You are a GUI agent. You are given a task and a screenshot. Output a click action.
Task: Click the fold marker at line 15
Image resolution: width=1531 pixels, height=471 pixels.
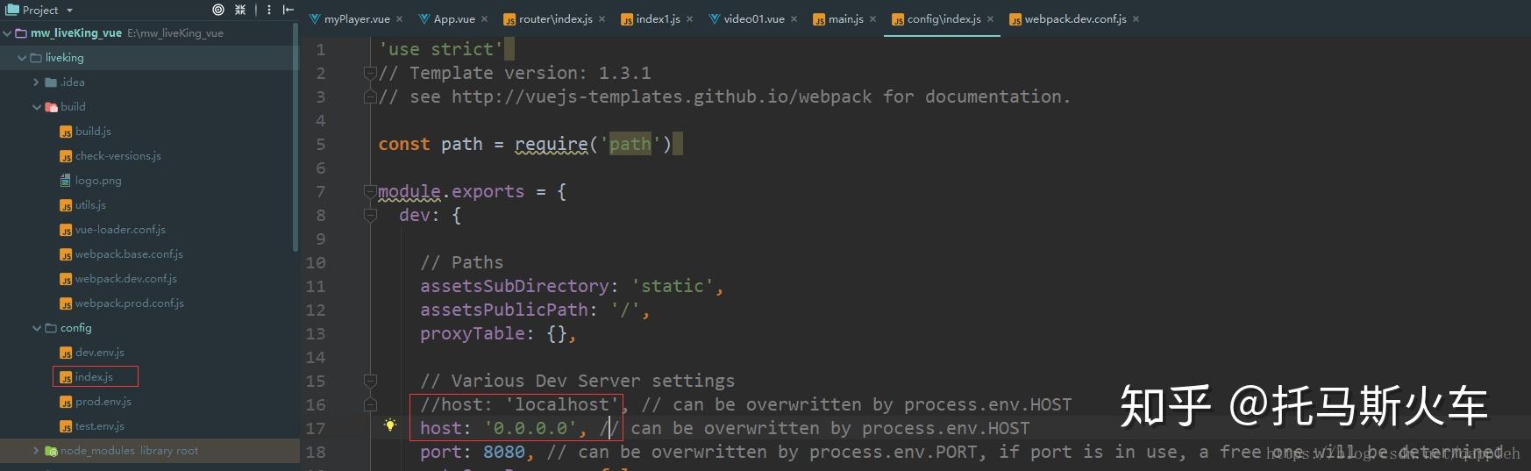[x=370, y=382]
